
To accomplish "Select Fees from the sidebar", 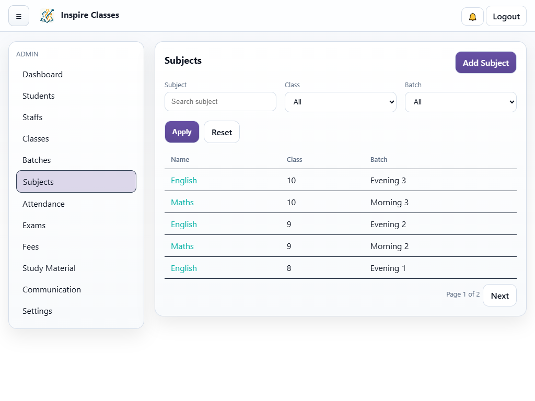I will [30, 246].
